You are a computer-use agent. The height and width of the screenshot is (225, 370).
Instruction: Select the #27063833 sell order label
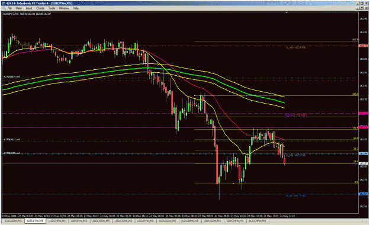pos(11,140)
